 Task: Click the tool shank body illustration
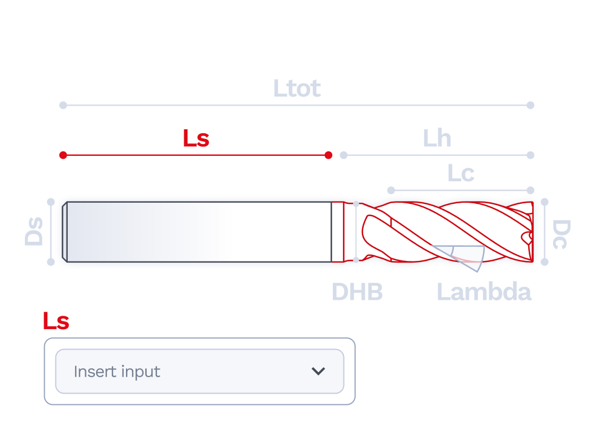pyautogui.click(x=197, y=232)
